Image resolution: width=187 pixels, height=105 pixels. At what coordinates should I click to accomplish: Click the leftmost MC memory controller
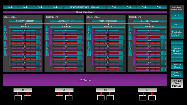pyautogui.click(x=22, y=90)
